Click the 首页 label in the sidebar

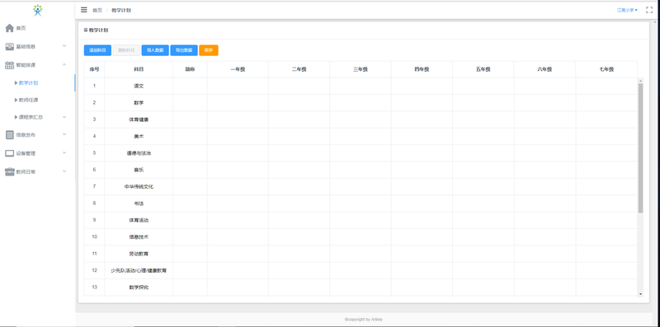coord(21,28)
